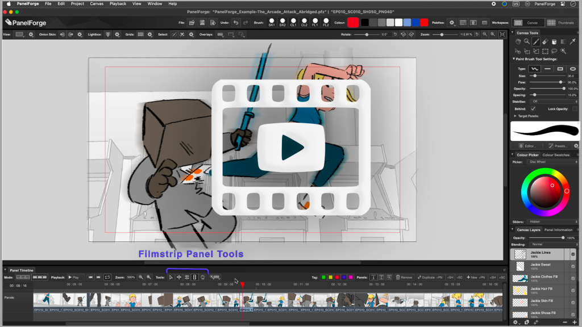Select the Paint Brush tool in Canvas Tools
This screenshot has width=582, height=327.
(x=536, y=41)
